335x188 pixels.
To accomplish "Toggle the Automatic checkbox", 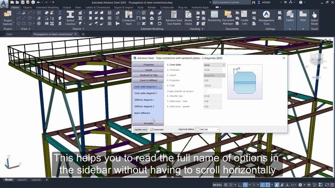I will (x=152, y=130).
